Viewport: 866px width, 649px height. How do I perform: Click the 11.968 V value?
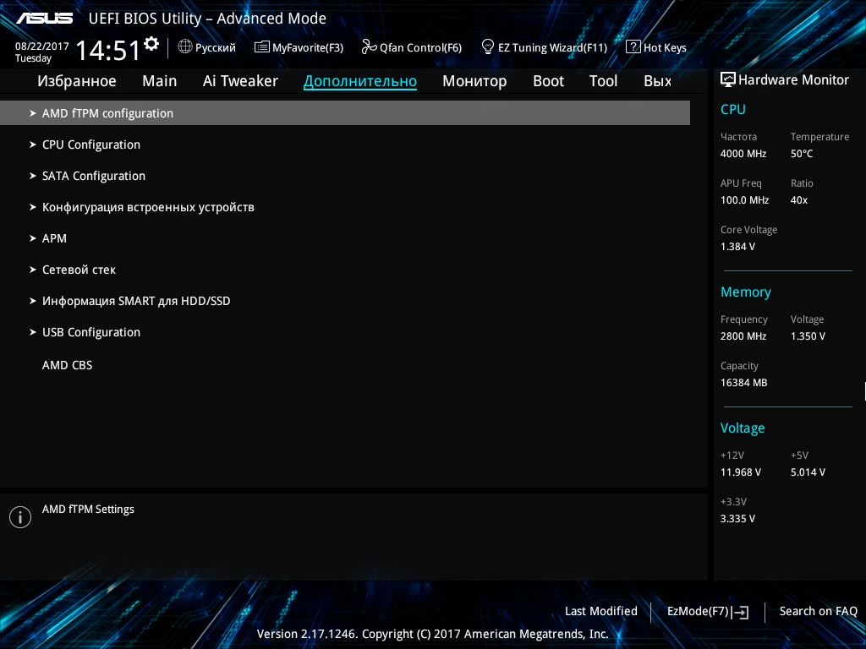741,472
